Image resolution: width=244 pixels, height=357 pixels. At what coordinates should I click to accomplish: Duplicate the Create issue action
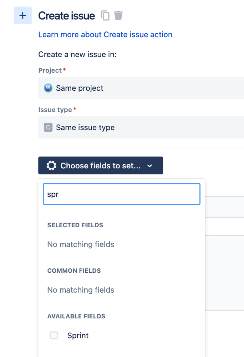[x=105, y=16]
